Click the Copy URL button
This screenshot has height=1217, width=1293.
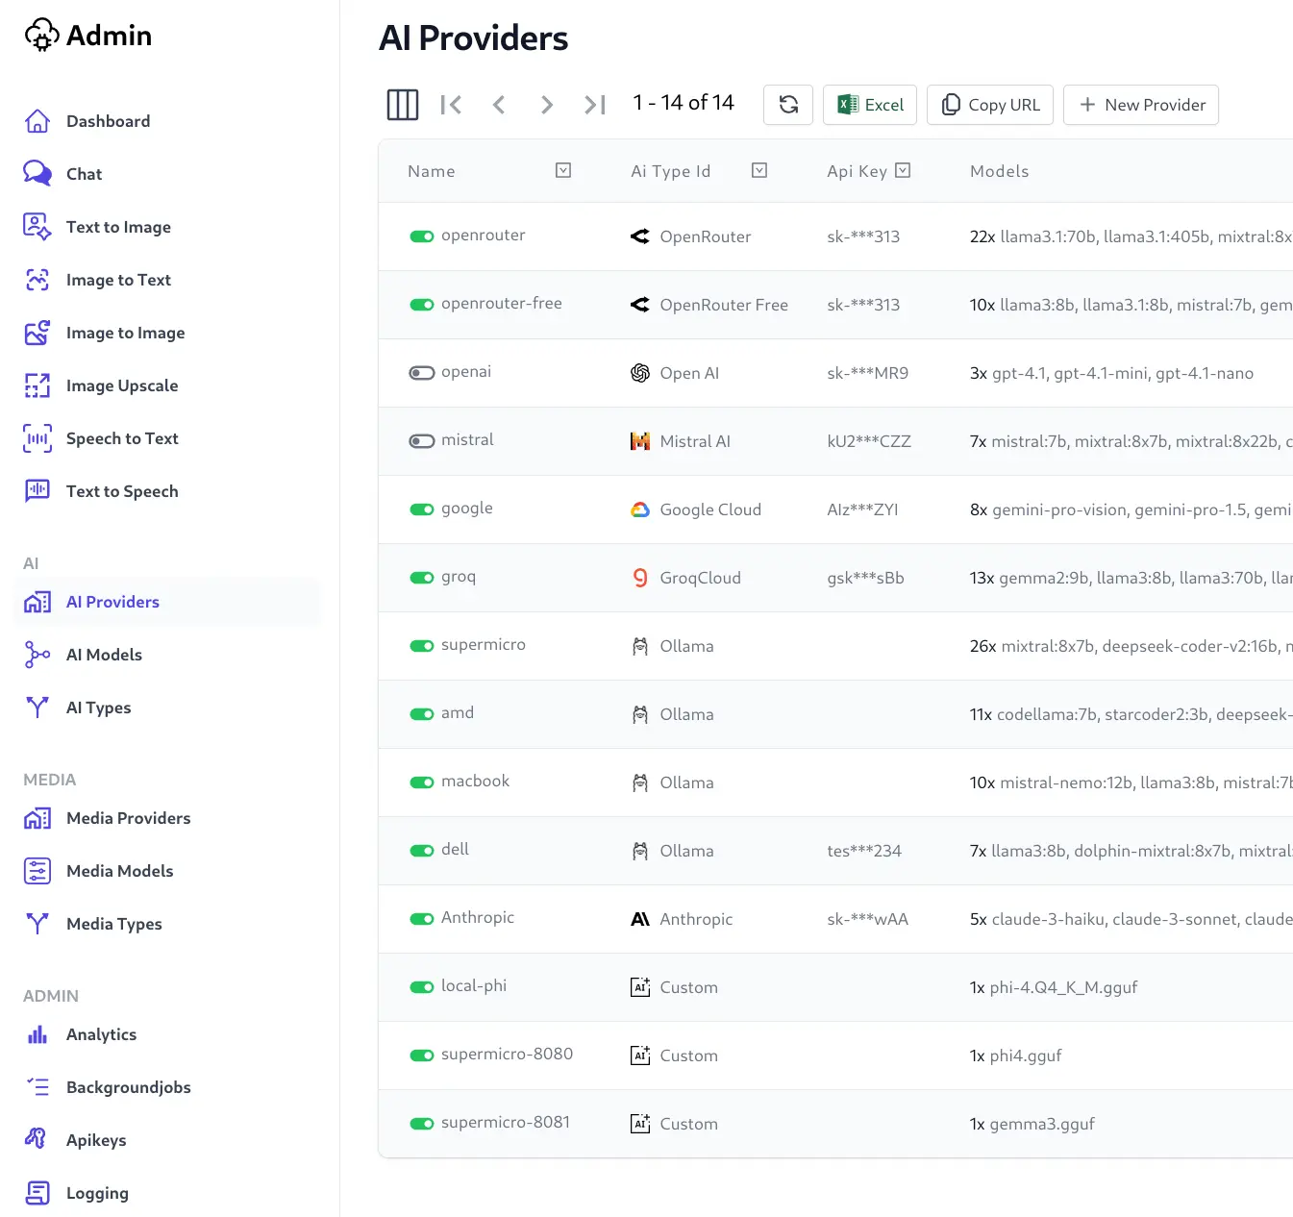click(x=990, y=105)
